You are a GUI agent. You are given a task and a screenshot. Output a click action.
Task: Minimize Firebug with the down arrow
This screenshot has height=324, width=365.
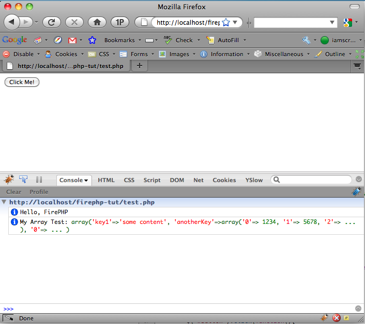[x=359, y=179]
